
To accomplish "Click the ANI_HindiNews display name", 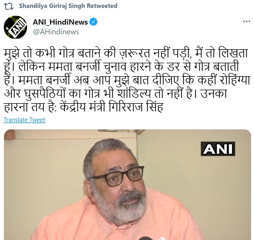I will [60, 22].
